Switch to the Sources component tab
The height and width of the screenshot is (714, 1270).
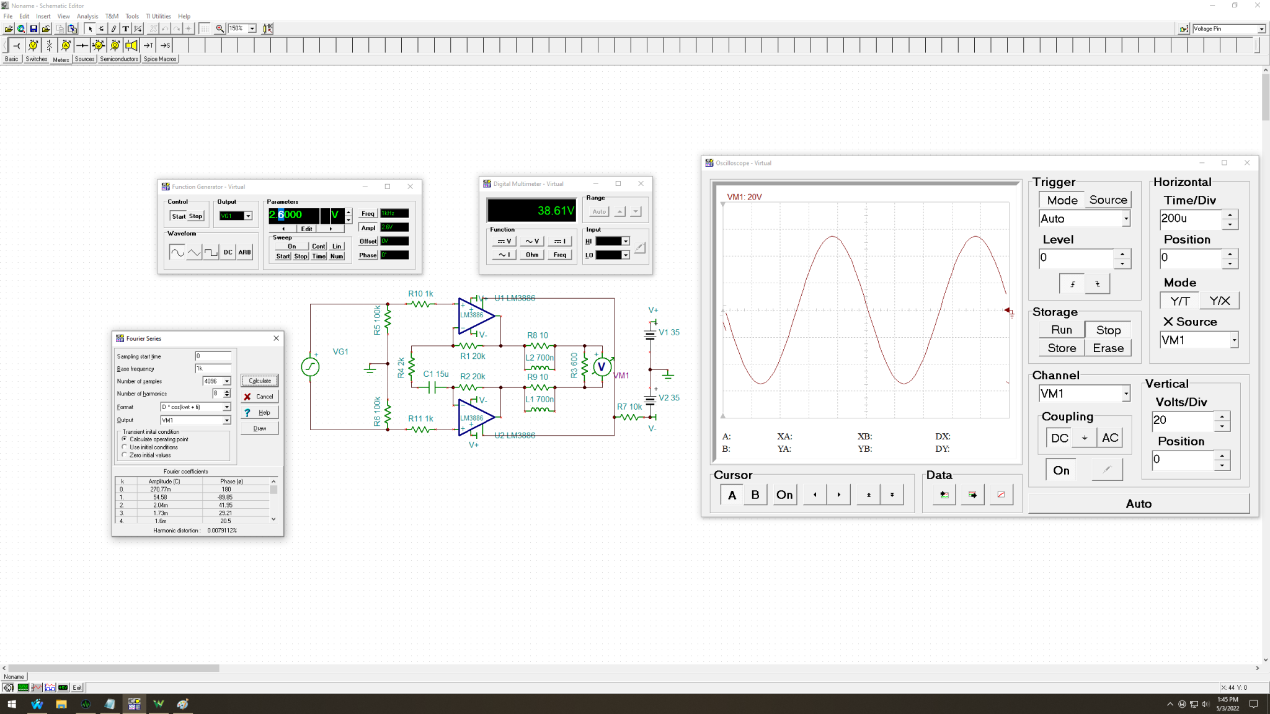(x=84, y=59)
